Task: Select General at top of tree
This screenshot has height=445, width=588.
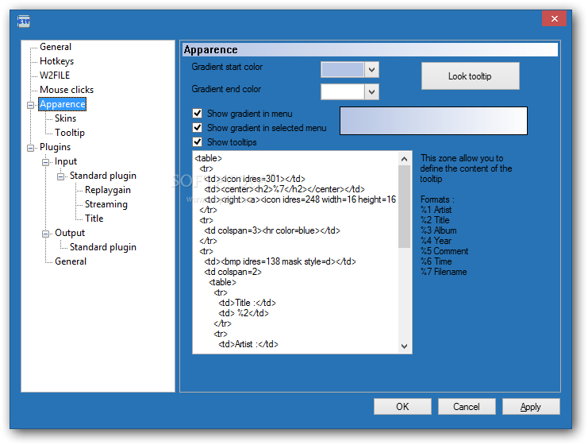Action: click(x=56, y=47)
